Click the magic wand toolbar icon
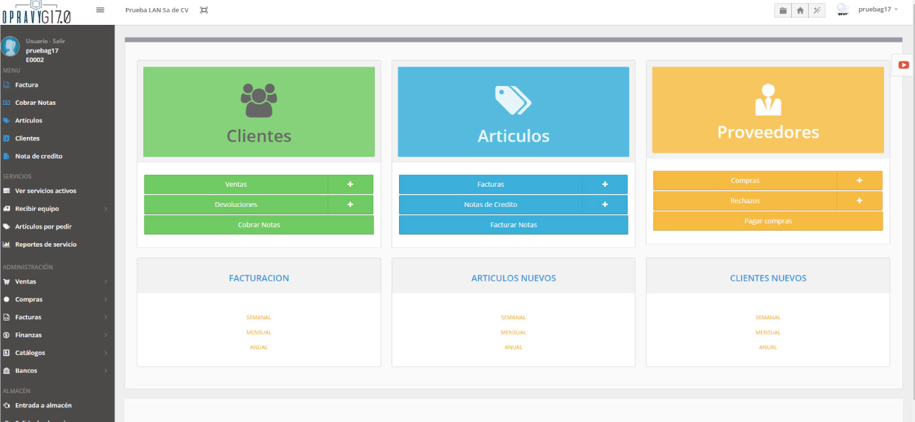915x422 pixels. pos(817,10)
